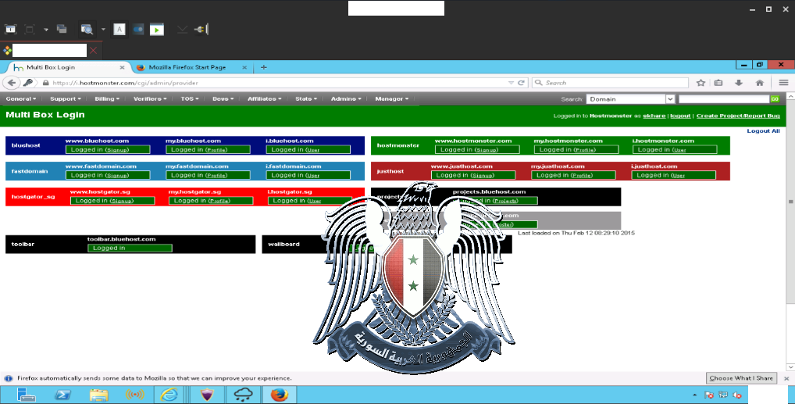
Task: Click the admin search text field
Action: (724, 99)
